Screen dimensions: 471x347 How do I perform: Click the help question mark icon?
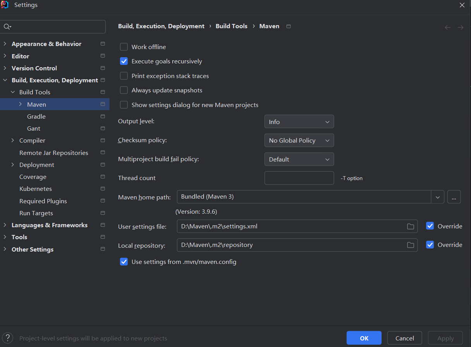click(8, 338)
